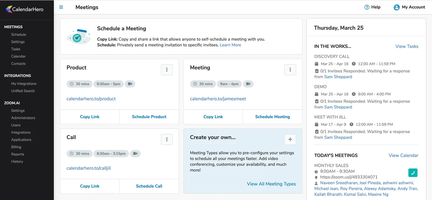Open the three-dot menu on Product card
This screenshot has width=432, height=200.
(x=167, y=70)
